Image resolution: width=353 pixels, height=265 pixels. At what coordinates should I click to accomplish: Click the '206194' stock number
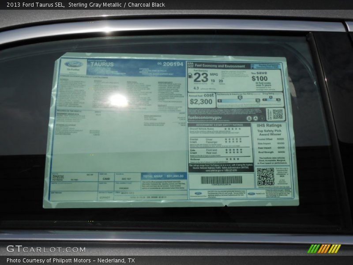pyautogui.click(x=173, y=64)
